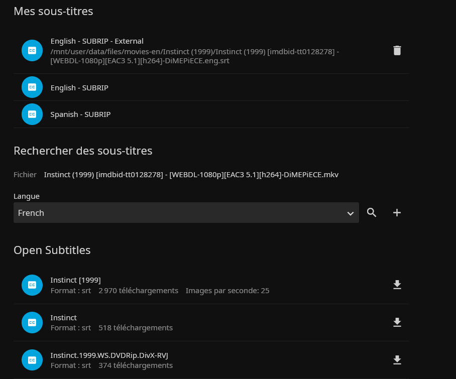456x379 pixels.
Task: Expand language list using chevron arrow
Action: [x=351, y=213]
